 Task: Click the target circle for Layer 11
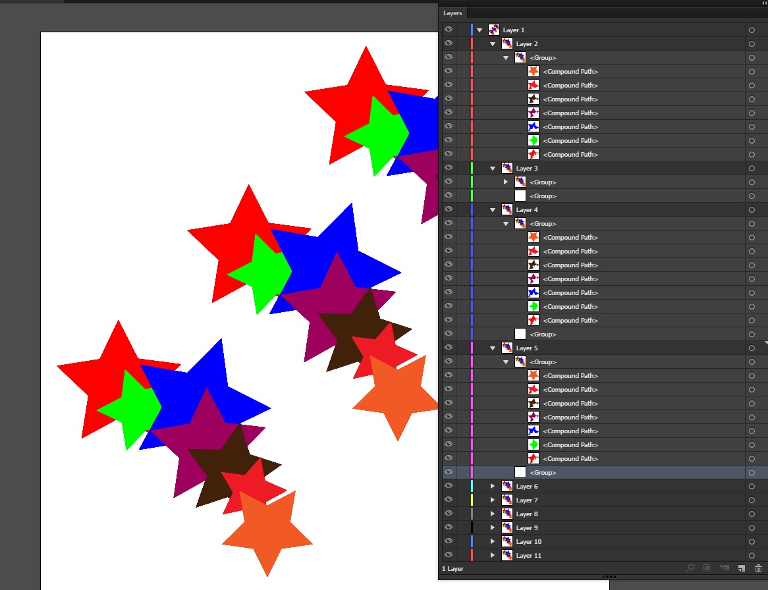(x=752, y=556)
